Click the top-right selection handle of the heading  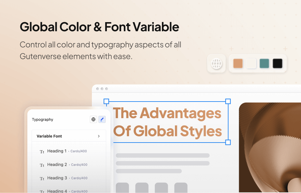click(x=228, y=102)
